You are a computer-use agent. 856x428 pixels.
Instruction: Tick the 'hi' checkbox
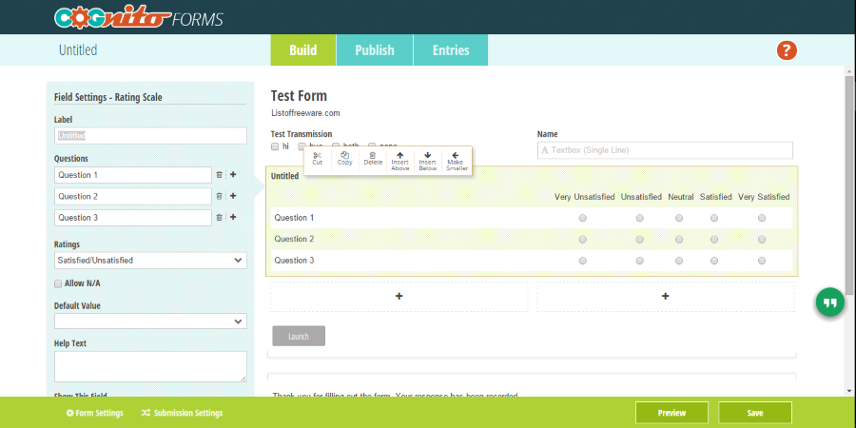pyautogui.click(x=275, y=146)
